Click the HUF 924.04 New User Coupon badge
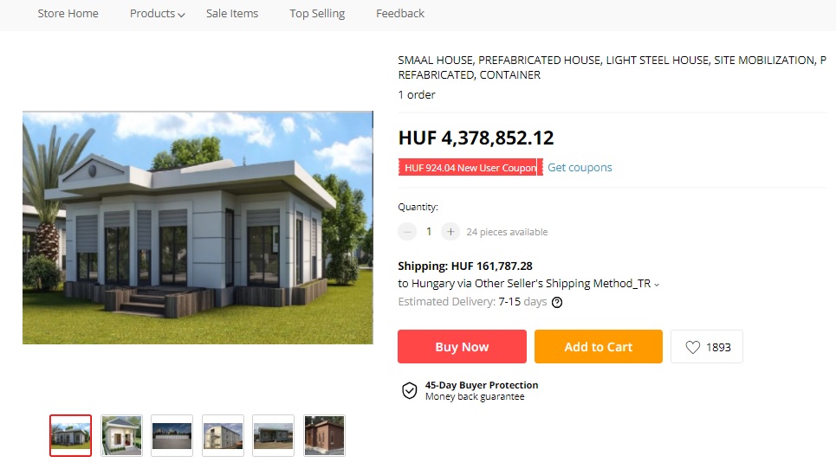 470,167
